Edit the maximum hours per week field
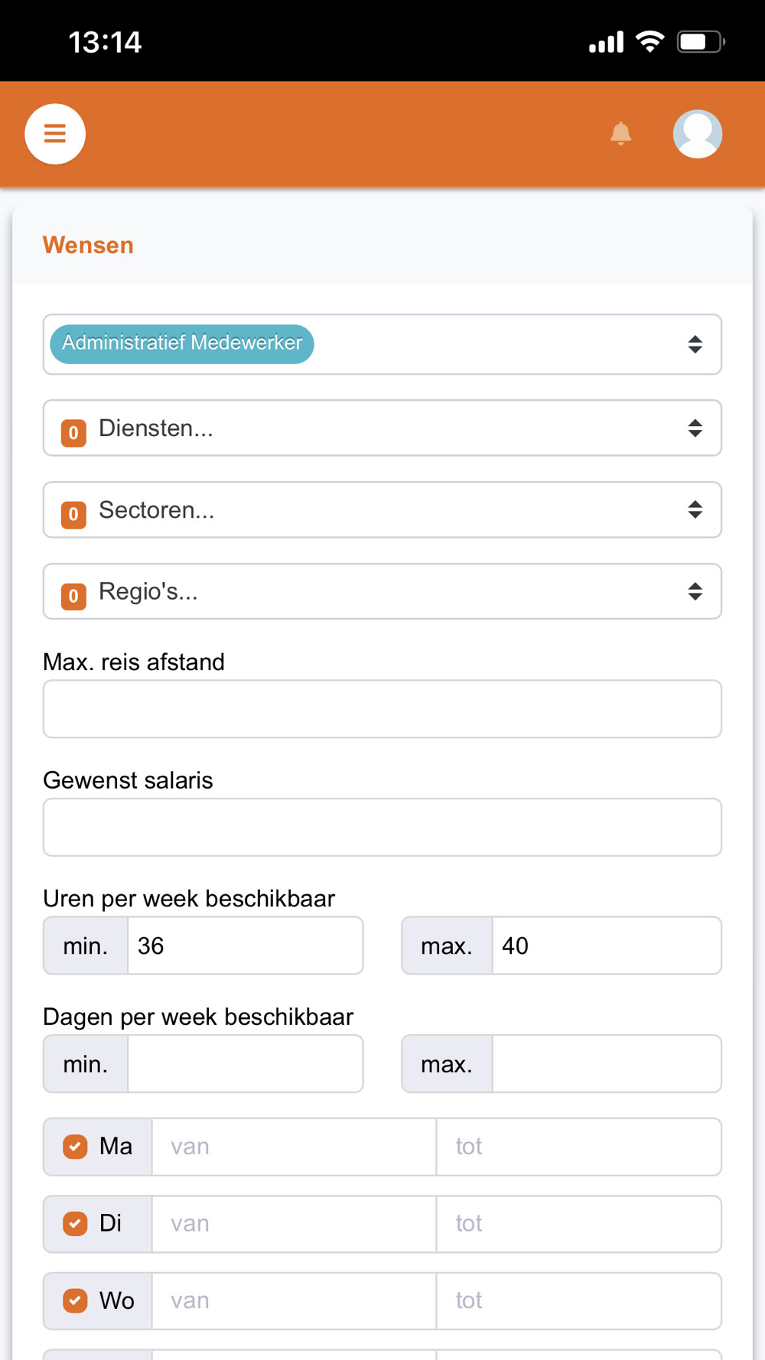The height and width of the screenshot is (1360, 765). point(606,946)
